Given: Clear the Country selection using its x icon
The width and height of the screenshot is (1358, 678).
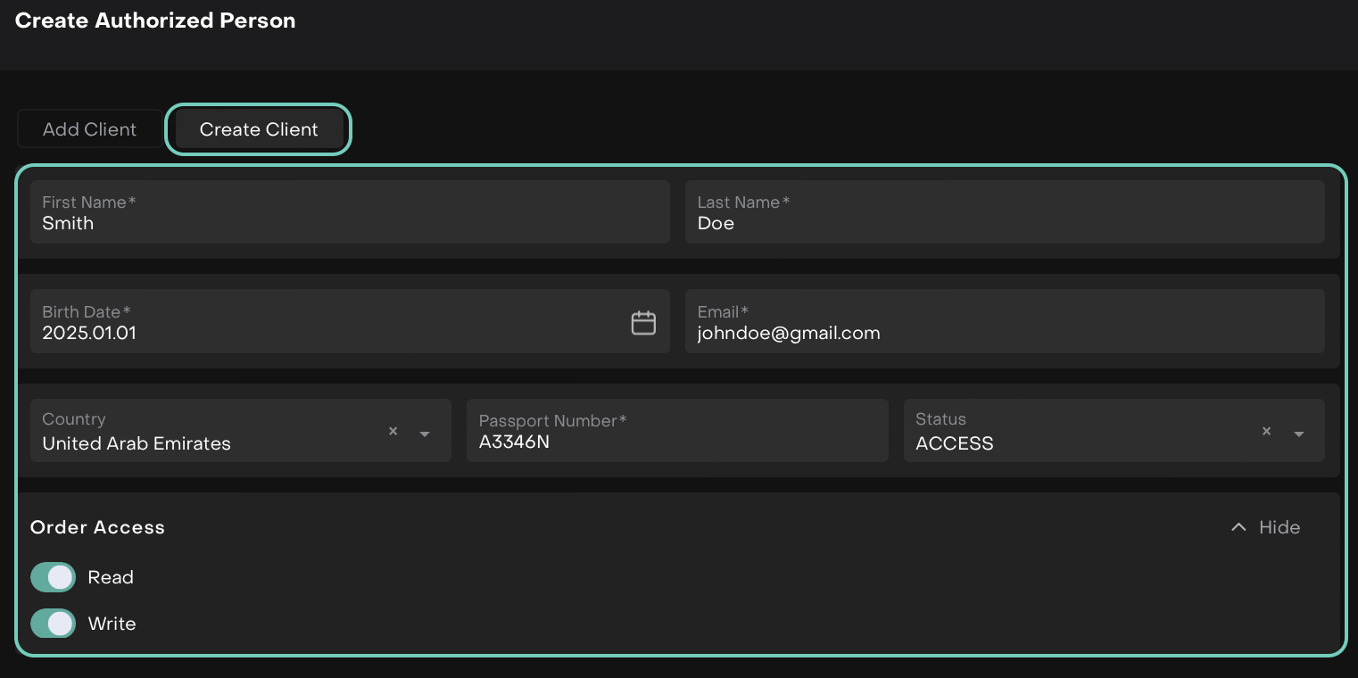Looking at the screenshot, I should (x=393, y=432).
